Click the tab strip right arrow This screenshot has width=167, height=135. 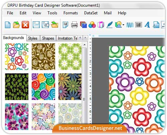86,38
